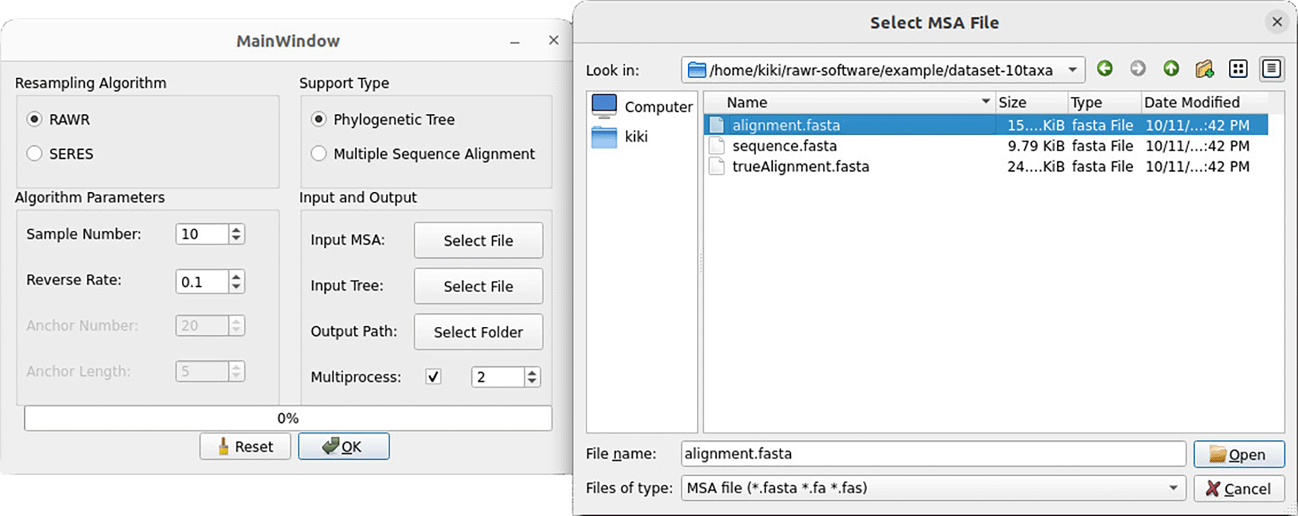
Task: Click the 0% progress bar
Action: [x=288, y=418]
